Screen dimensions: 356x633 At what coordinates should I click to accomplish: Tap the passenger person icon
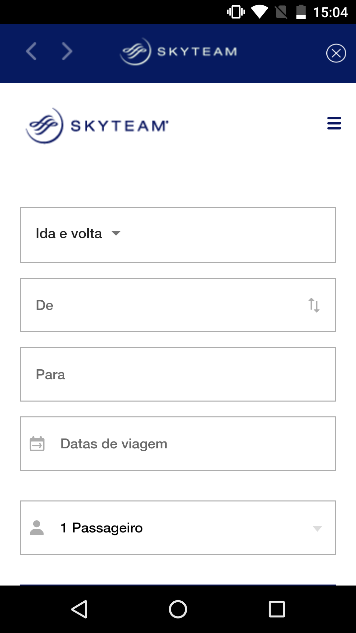coord(37,527)
